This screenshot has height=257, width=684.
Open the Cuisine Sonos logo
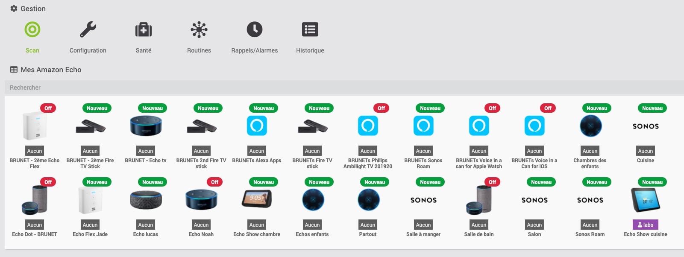[646, 126]
